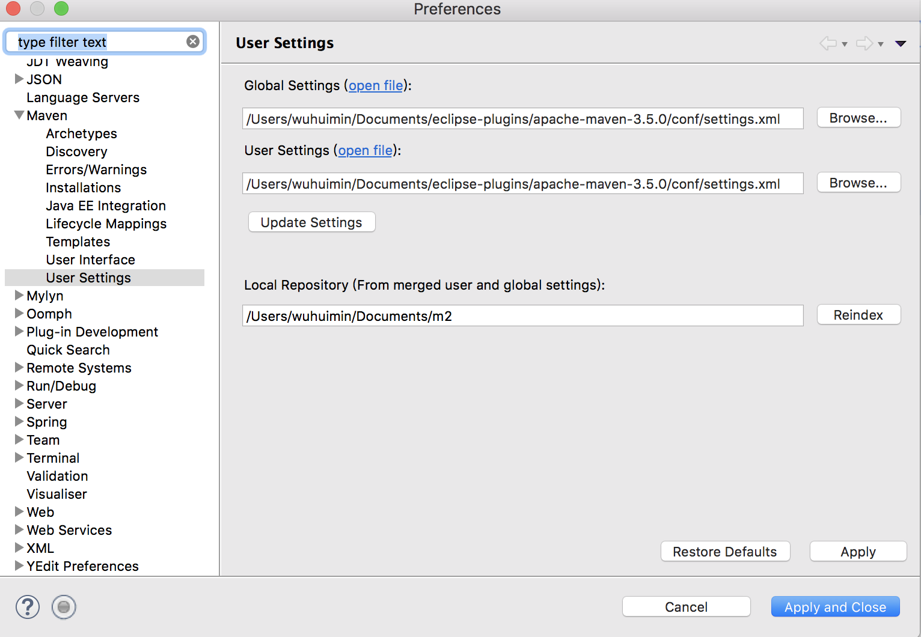Select Validation preference page

[57, 476]
